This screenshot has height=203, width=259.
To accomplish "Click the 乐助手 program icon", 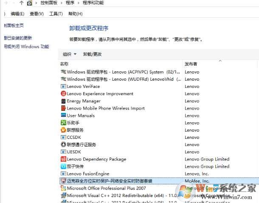I will (63, 123).
